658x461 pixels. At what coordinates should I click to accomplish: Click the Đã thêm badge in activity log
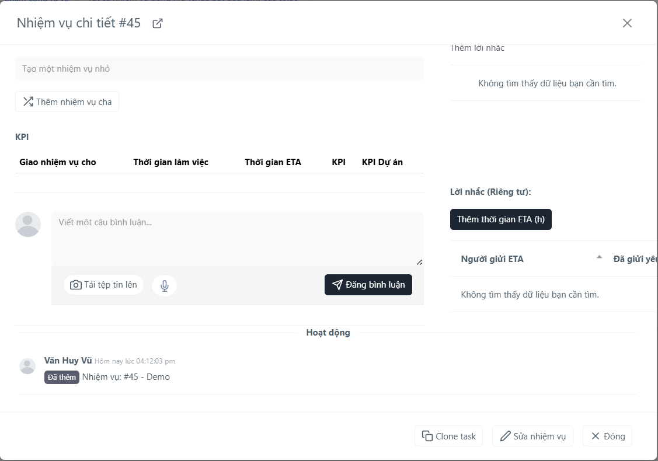pos(62,377)
